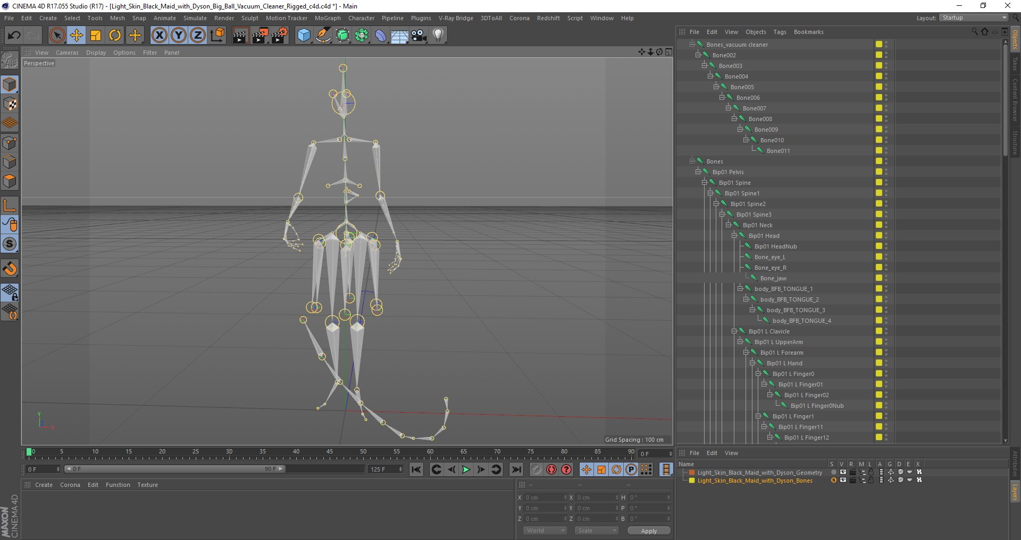This screenshot has width=1021, height=540.
Task: Click Render to Picture Viewer icon
Action: (x=260, y=36)
